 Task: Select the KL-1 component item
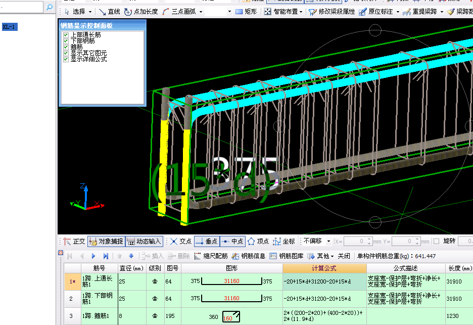(x=10, y=27)
